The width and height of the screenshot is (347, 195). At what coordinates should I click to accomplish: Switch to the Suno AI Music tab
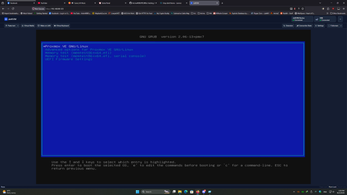pos(82,3)
